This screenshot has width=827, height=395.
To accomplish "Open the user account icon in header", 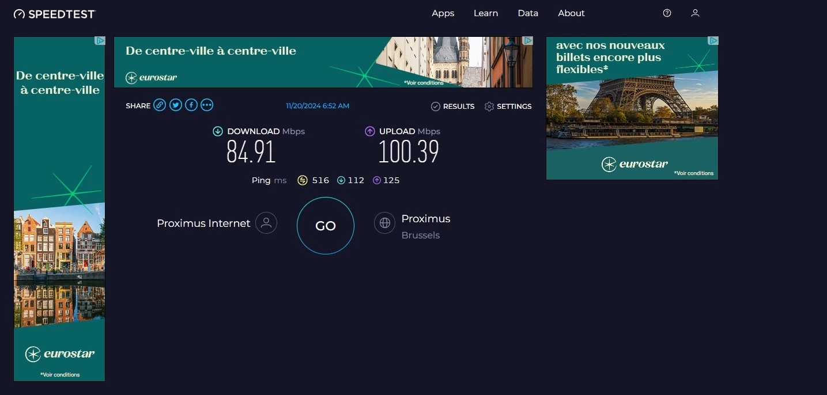I will click(x=695, y=13).
